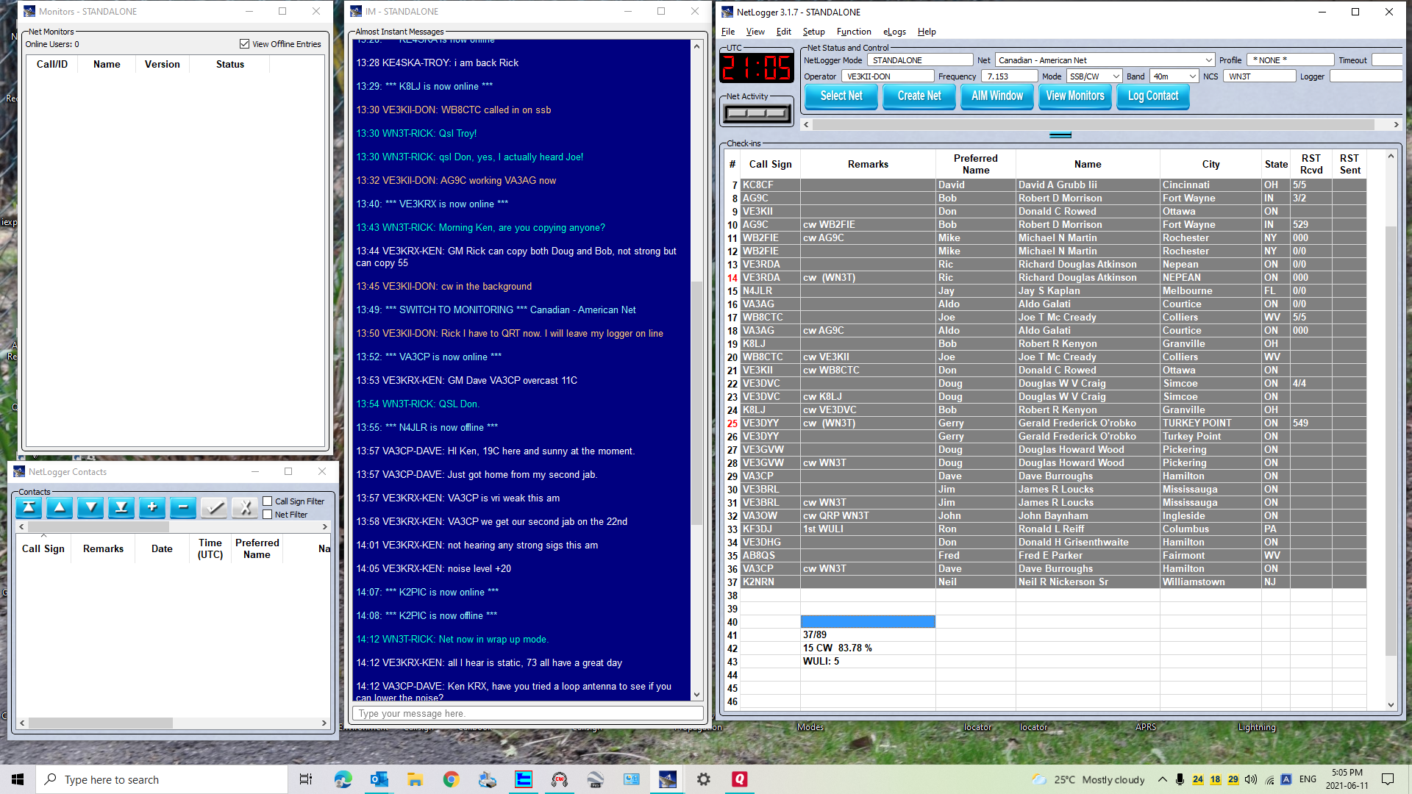Confirm contact edit with checkmark button
The image size is (1412, 794).
[x=214, y=507]
